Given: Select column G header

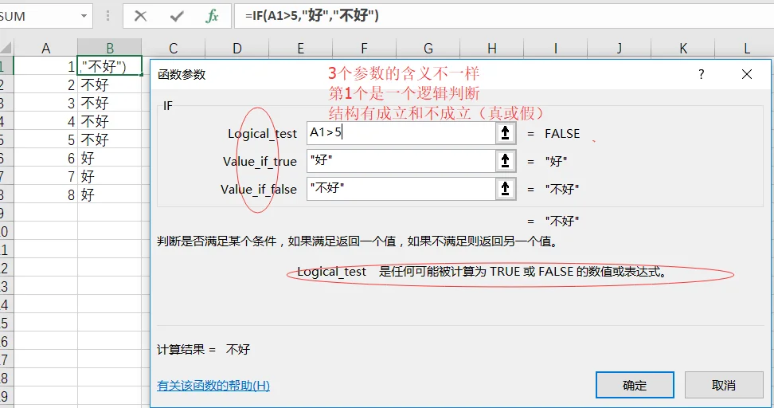Looking at the screenshot, I should coord(428,48).
